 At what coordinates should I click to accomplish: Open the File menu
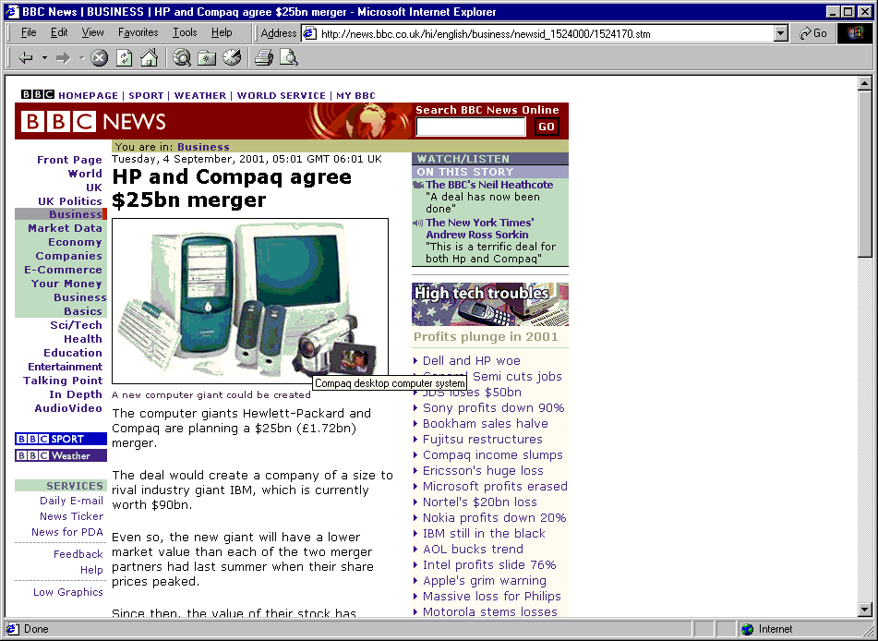tap(29, 33)
